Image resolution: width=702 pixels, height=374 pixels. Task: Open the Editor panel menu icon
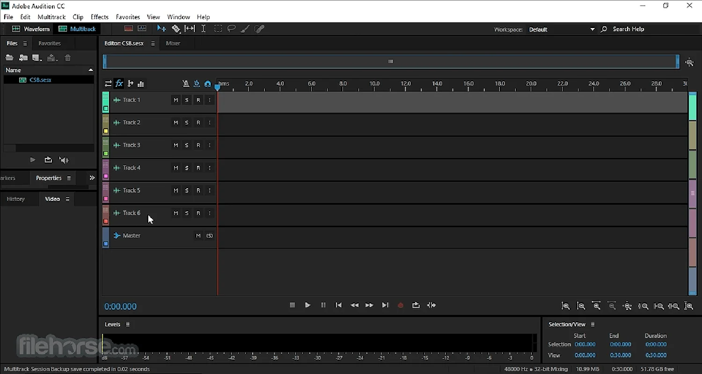click(x=153, y=43)
